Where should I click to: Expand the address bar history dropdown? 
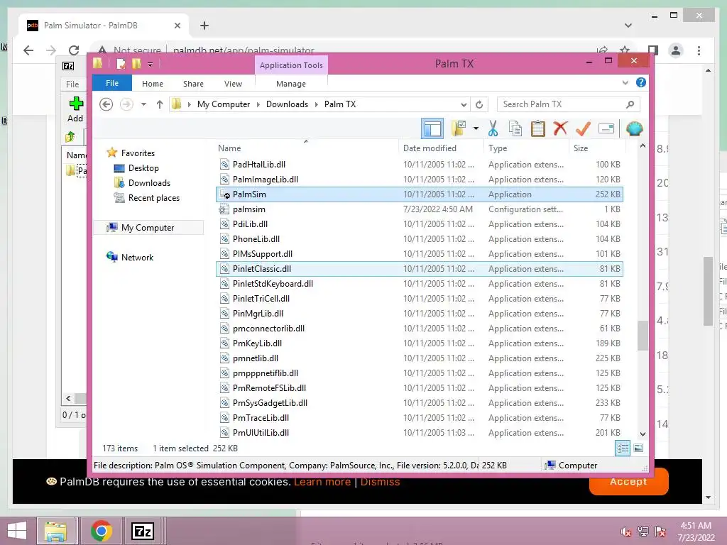(463, 105)
